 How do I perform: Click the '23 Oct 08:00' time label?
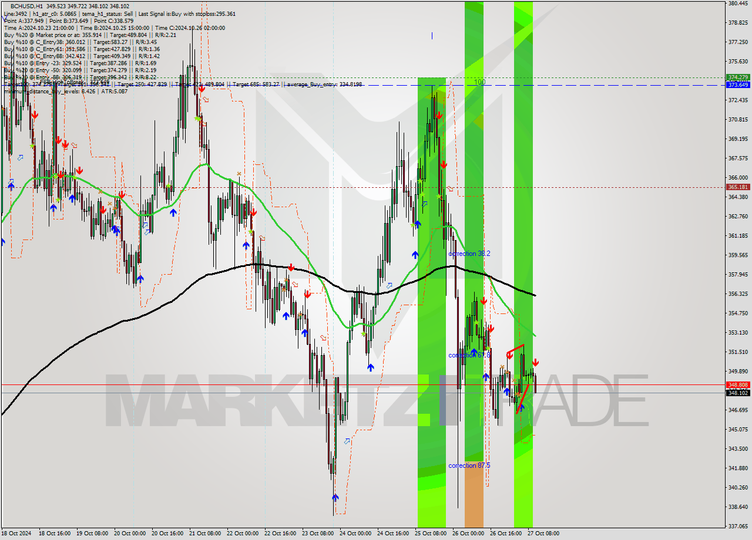coord(318,534)
